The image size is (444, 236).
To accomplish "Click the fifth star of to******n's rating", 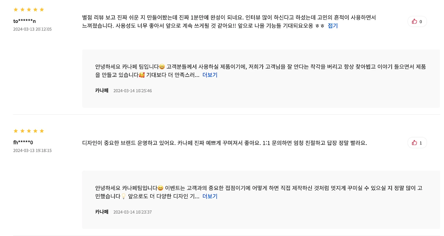I will point(42,9).
